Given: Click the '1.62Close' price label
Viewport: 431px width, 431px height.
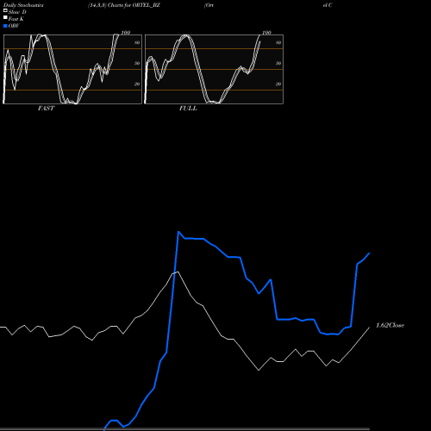Looking at the screenshot, I should [390, 325].
